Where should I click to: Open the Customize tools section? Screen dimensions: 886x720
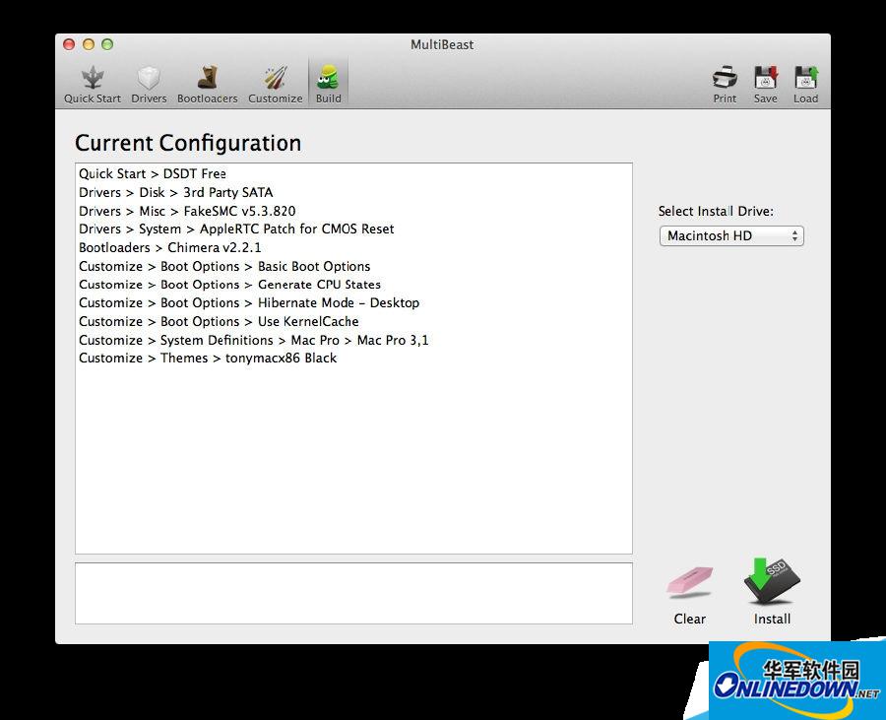[x=275, y=85]
